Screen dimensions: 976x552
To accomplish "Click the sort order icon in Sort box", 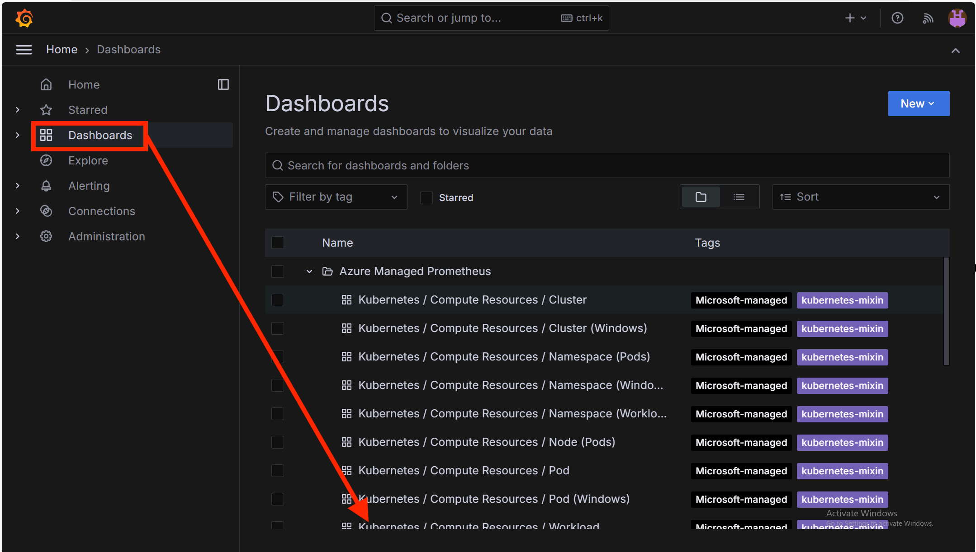I will pyautogui.click(x=786, y=197).
